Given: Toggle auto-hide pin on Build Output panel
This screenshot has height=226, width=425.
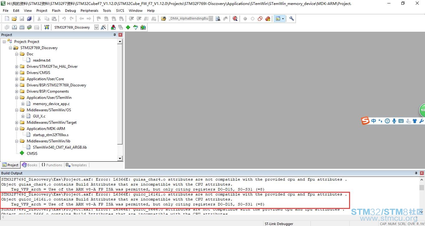Looking at the screenshot, I should click(416, 173).
